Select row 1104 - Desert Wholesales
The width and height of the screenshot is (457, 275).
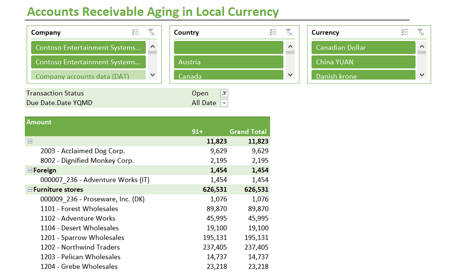pos(147,228)
